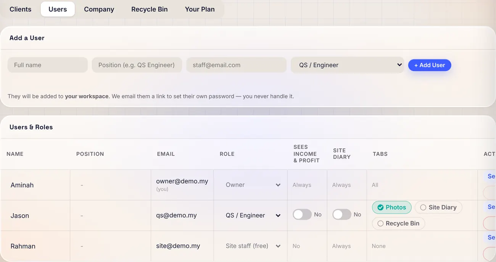Open the Clients tab
The height and width of the screenshot is (262, 496).
21,9
